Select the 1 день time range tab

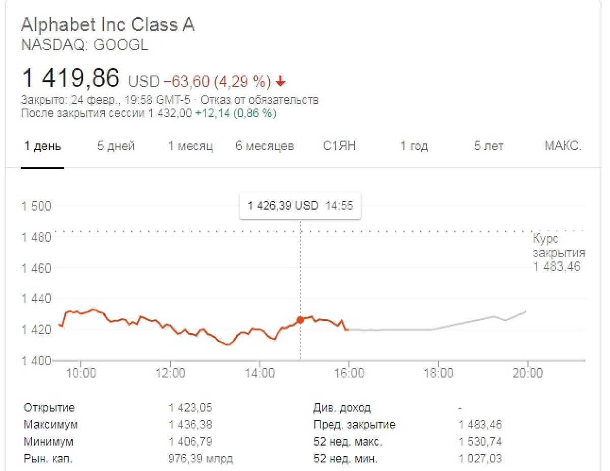point(42,146)
